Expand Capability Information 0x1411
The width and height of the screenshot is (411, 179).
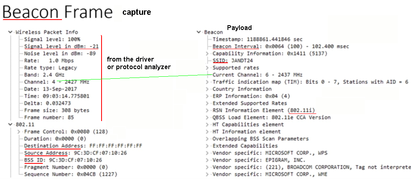pyautogui.click(x=207, y=54)
